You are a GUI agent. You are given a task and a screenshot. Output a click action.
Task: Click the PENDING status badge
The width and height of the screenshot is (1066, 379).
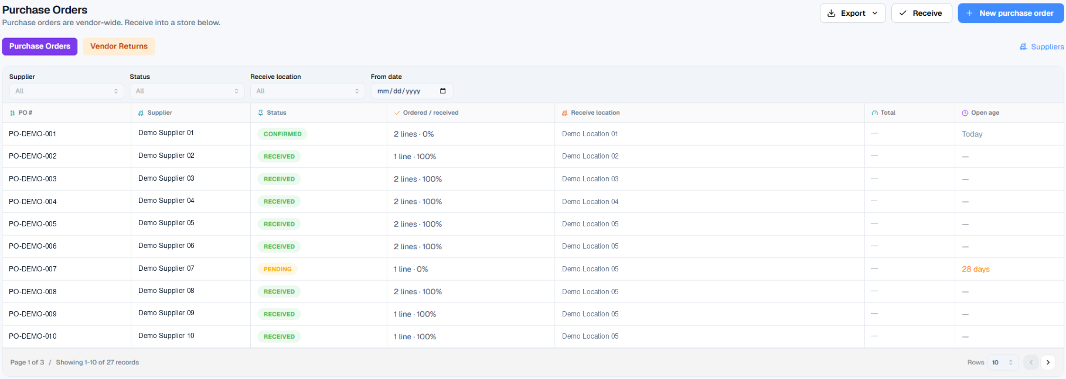point(277,269)
